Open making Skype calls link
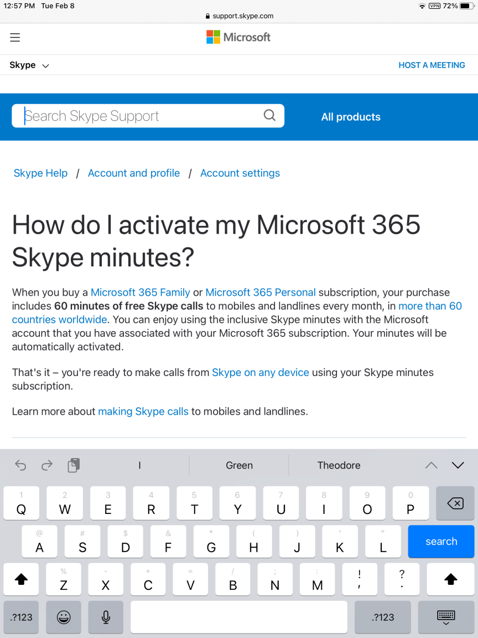 pyautogui.click(x=143, y=411)
